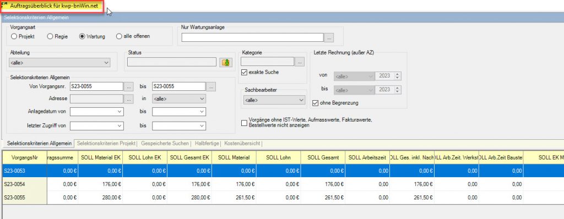This screenshot has height=219, width=564.
Task: Open browse button next to Kategorie field
Action: coord(300,62)
